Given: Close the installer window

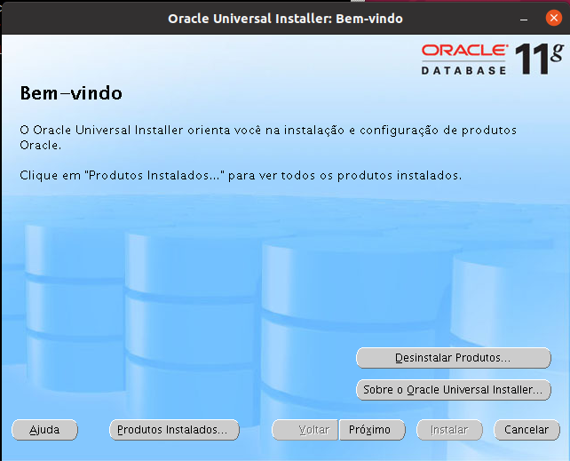Looking at the screenshot, I should (x=553, y=18).
